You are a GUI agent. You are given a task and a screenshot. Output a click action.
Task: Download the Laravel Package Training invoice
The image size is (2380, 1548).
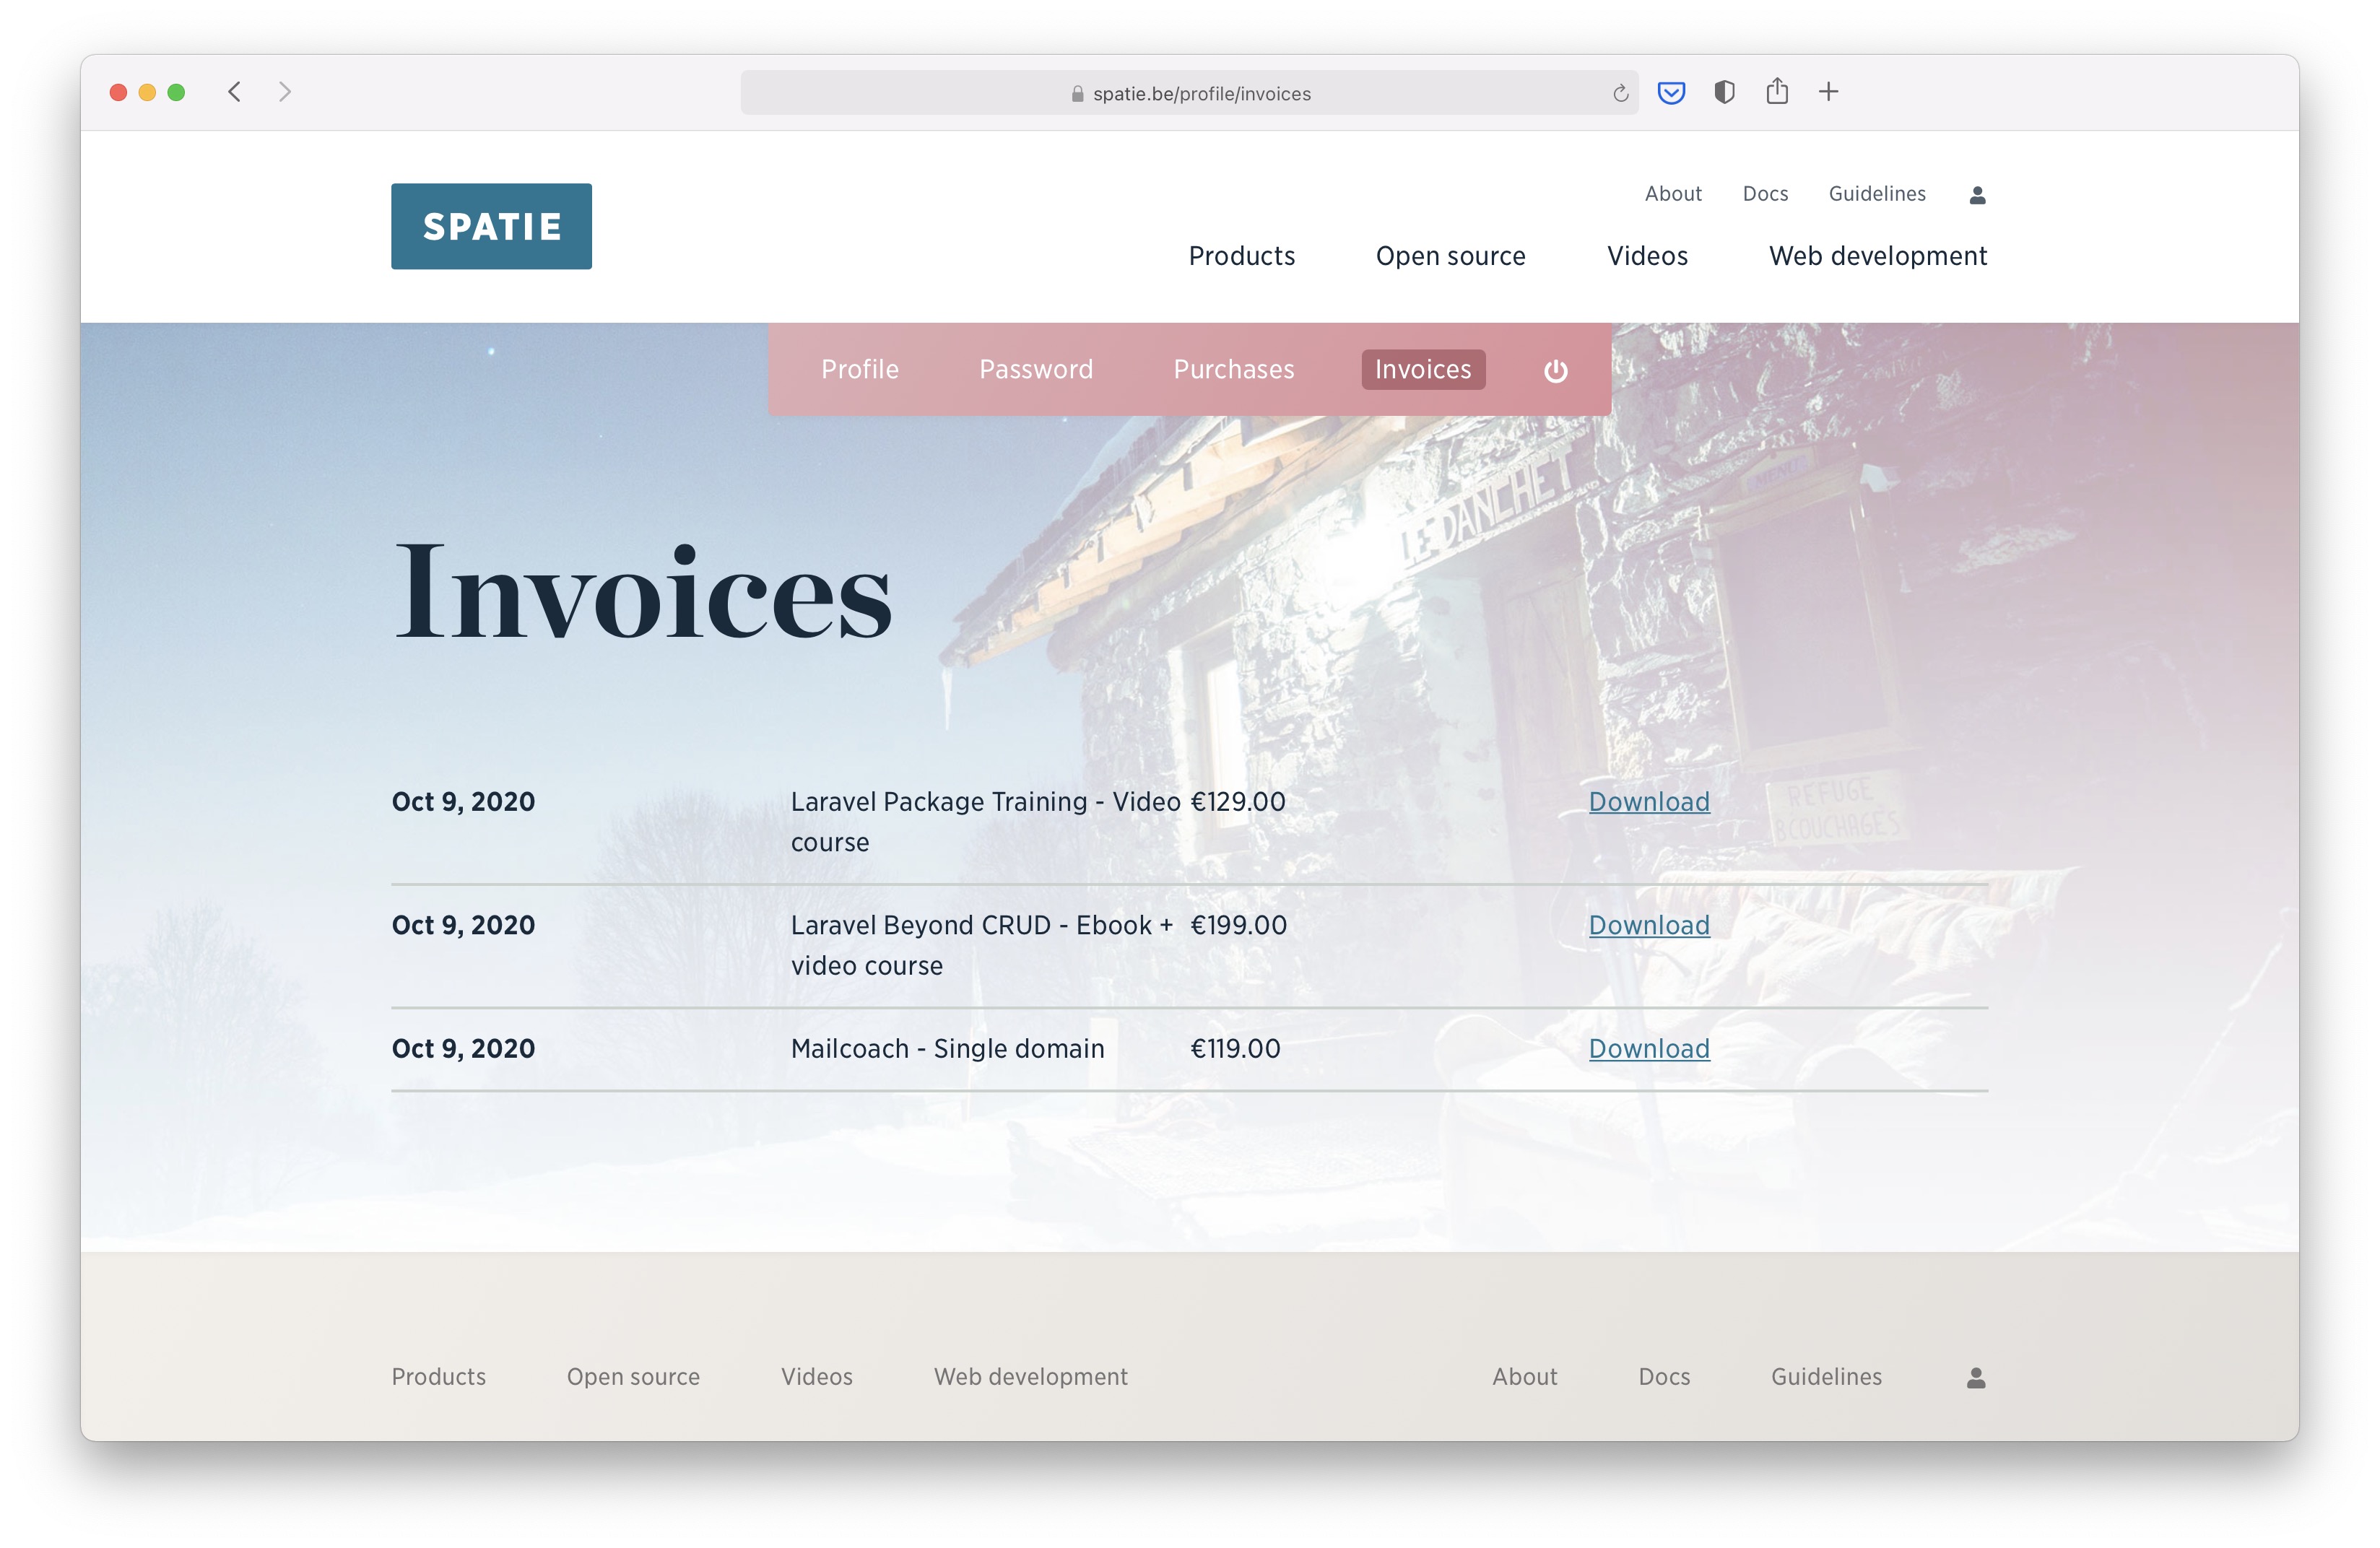tap(1649, 802)
